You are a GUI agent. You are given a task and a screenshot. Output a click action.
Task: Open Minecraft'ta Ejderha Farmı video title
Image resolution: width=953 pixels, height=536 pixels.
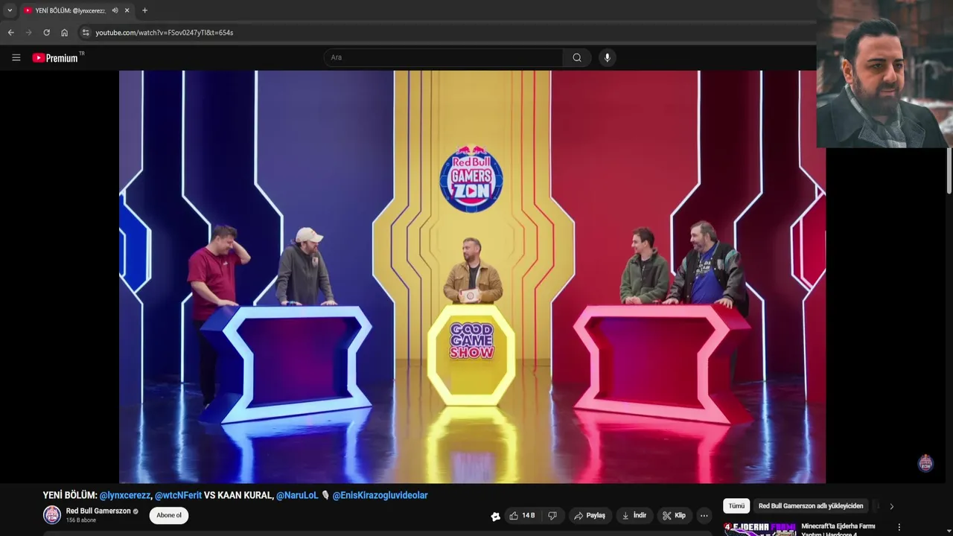point(838,529)
